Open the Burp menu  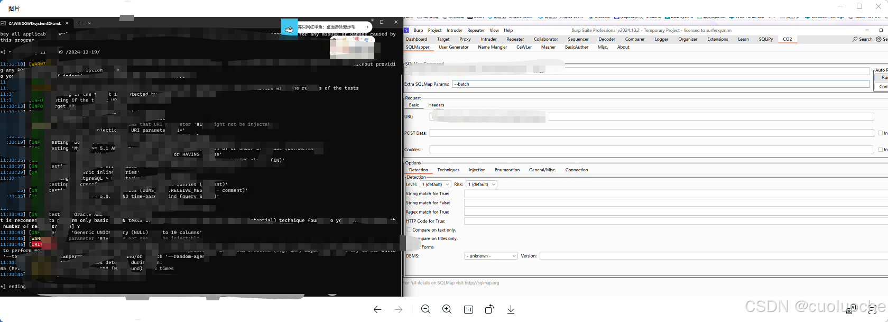pos(418,30)
